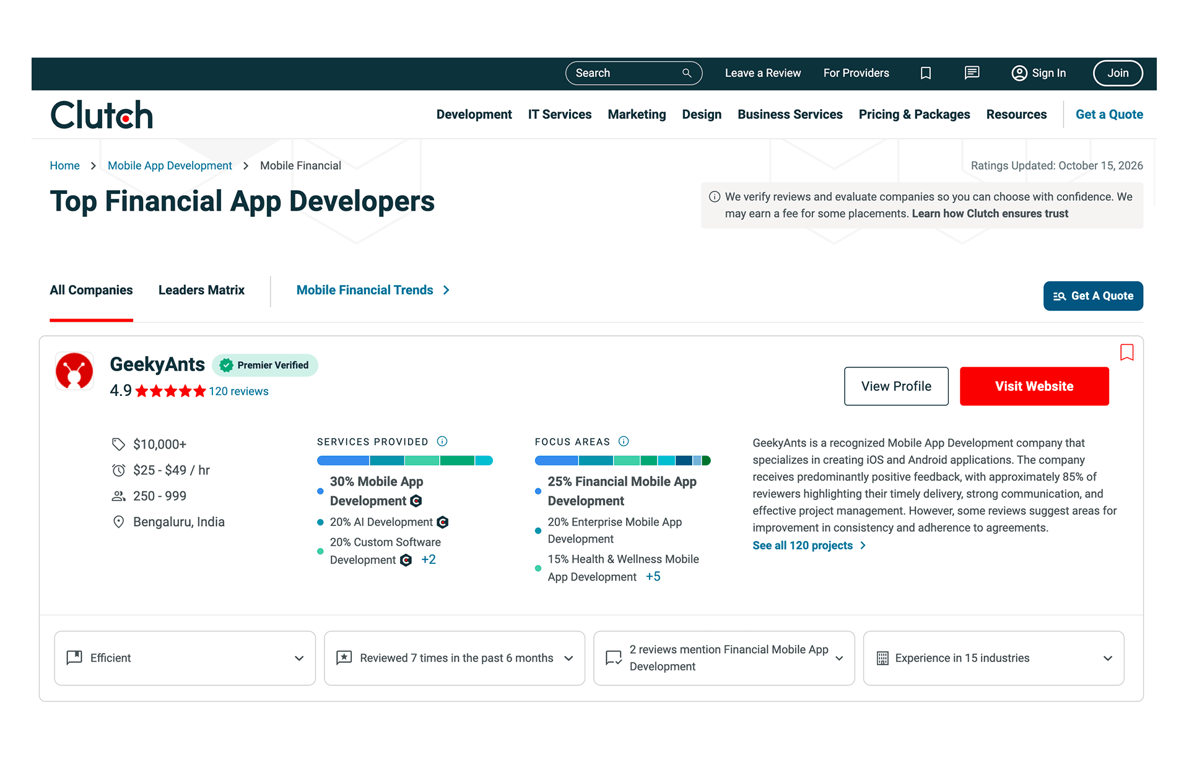Expand Reviewed 7 times in past 6 months
Image resolution: width=1189 pixels, height=767 pixels.
click(x=455, y=658)
